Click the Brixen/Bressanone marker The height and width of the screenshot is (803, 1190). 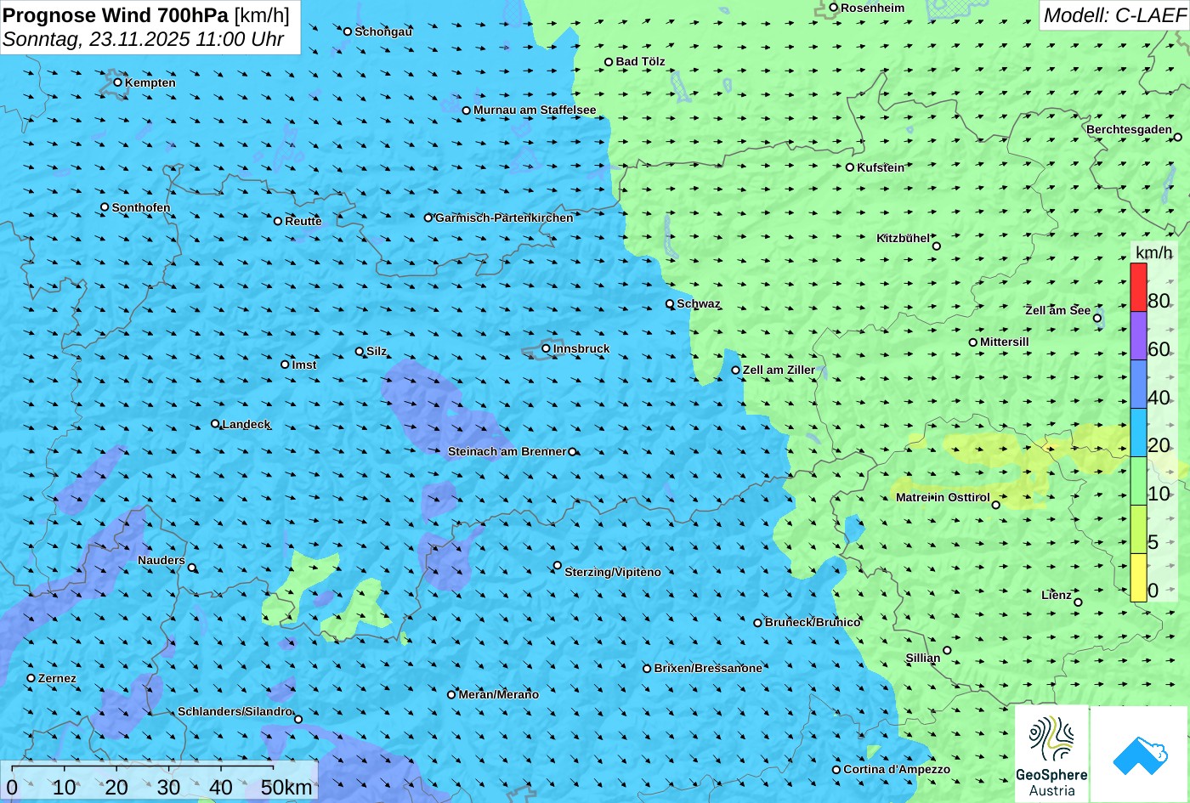click(x=647, y=669)
